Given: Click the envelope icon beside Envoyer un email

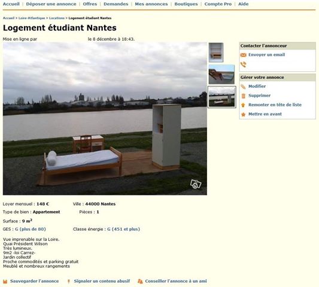Looking at the screenshot, I should tap(244, 55).
